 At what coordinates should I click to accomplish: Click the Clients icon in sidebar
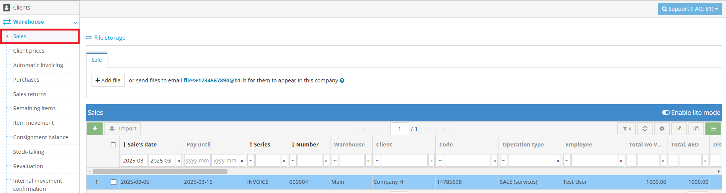click(7, 8)
